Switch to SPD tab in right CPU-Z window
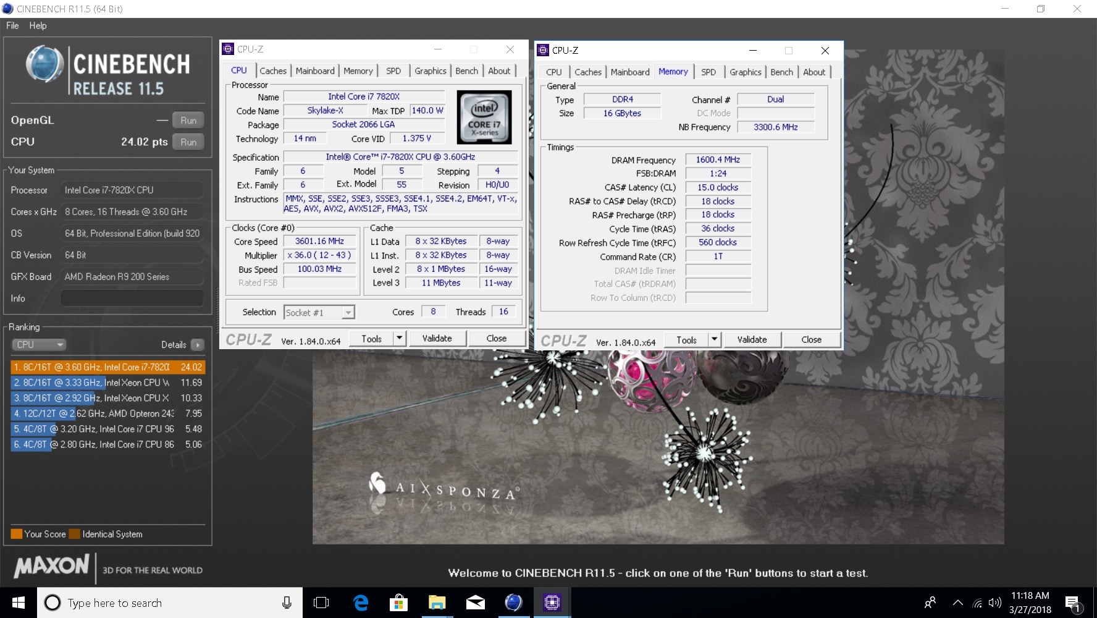The width and height of the screenshot is (1097, 618). click(x=708, y=72)
